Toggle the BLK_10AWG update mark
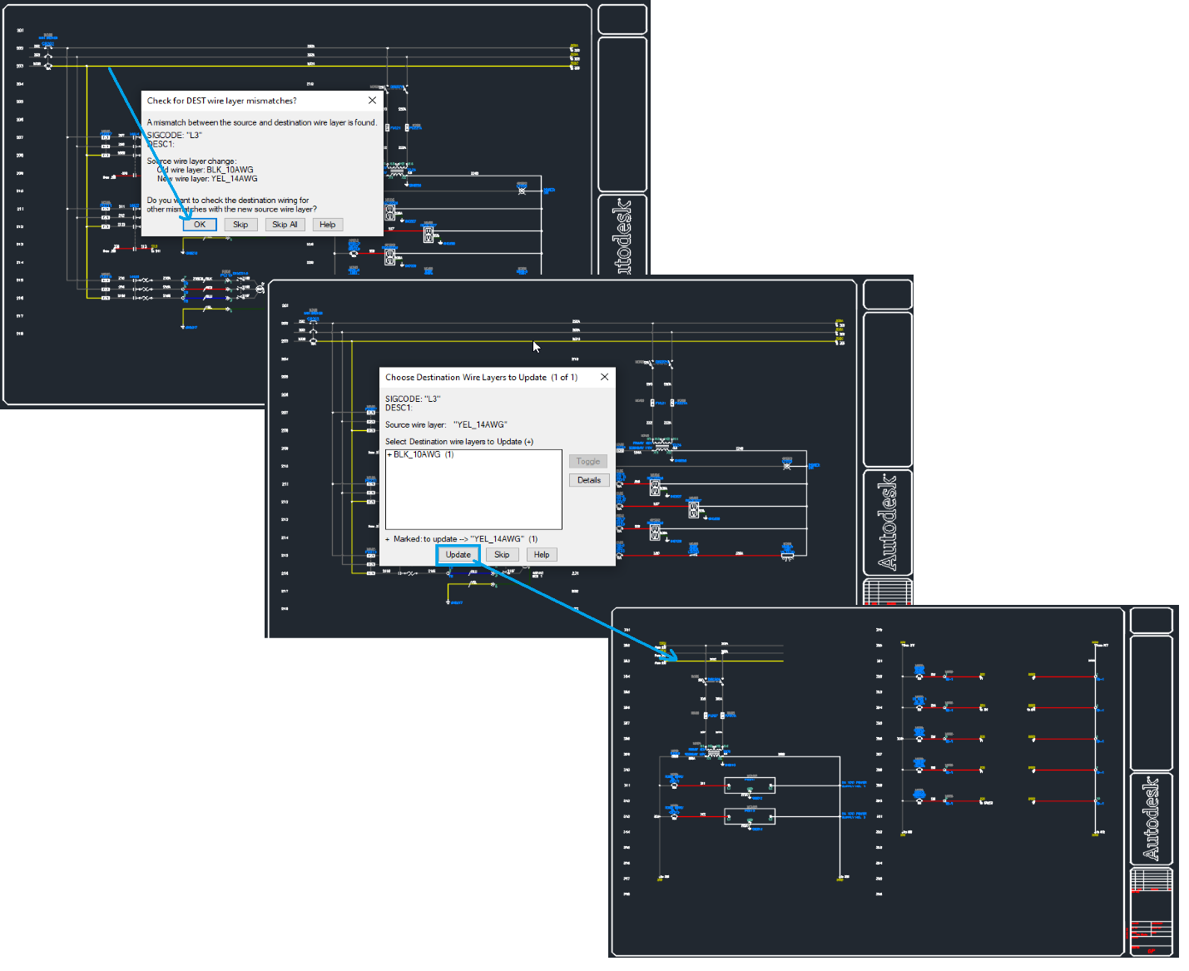1189x971 pixels. click(587, 461)
